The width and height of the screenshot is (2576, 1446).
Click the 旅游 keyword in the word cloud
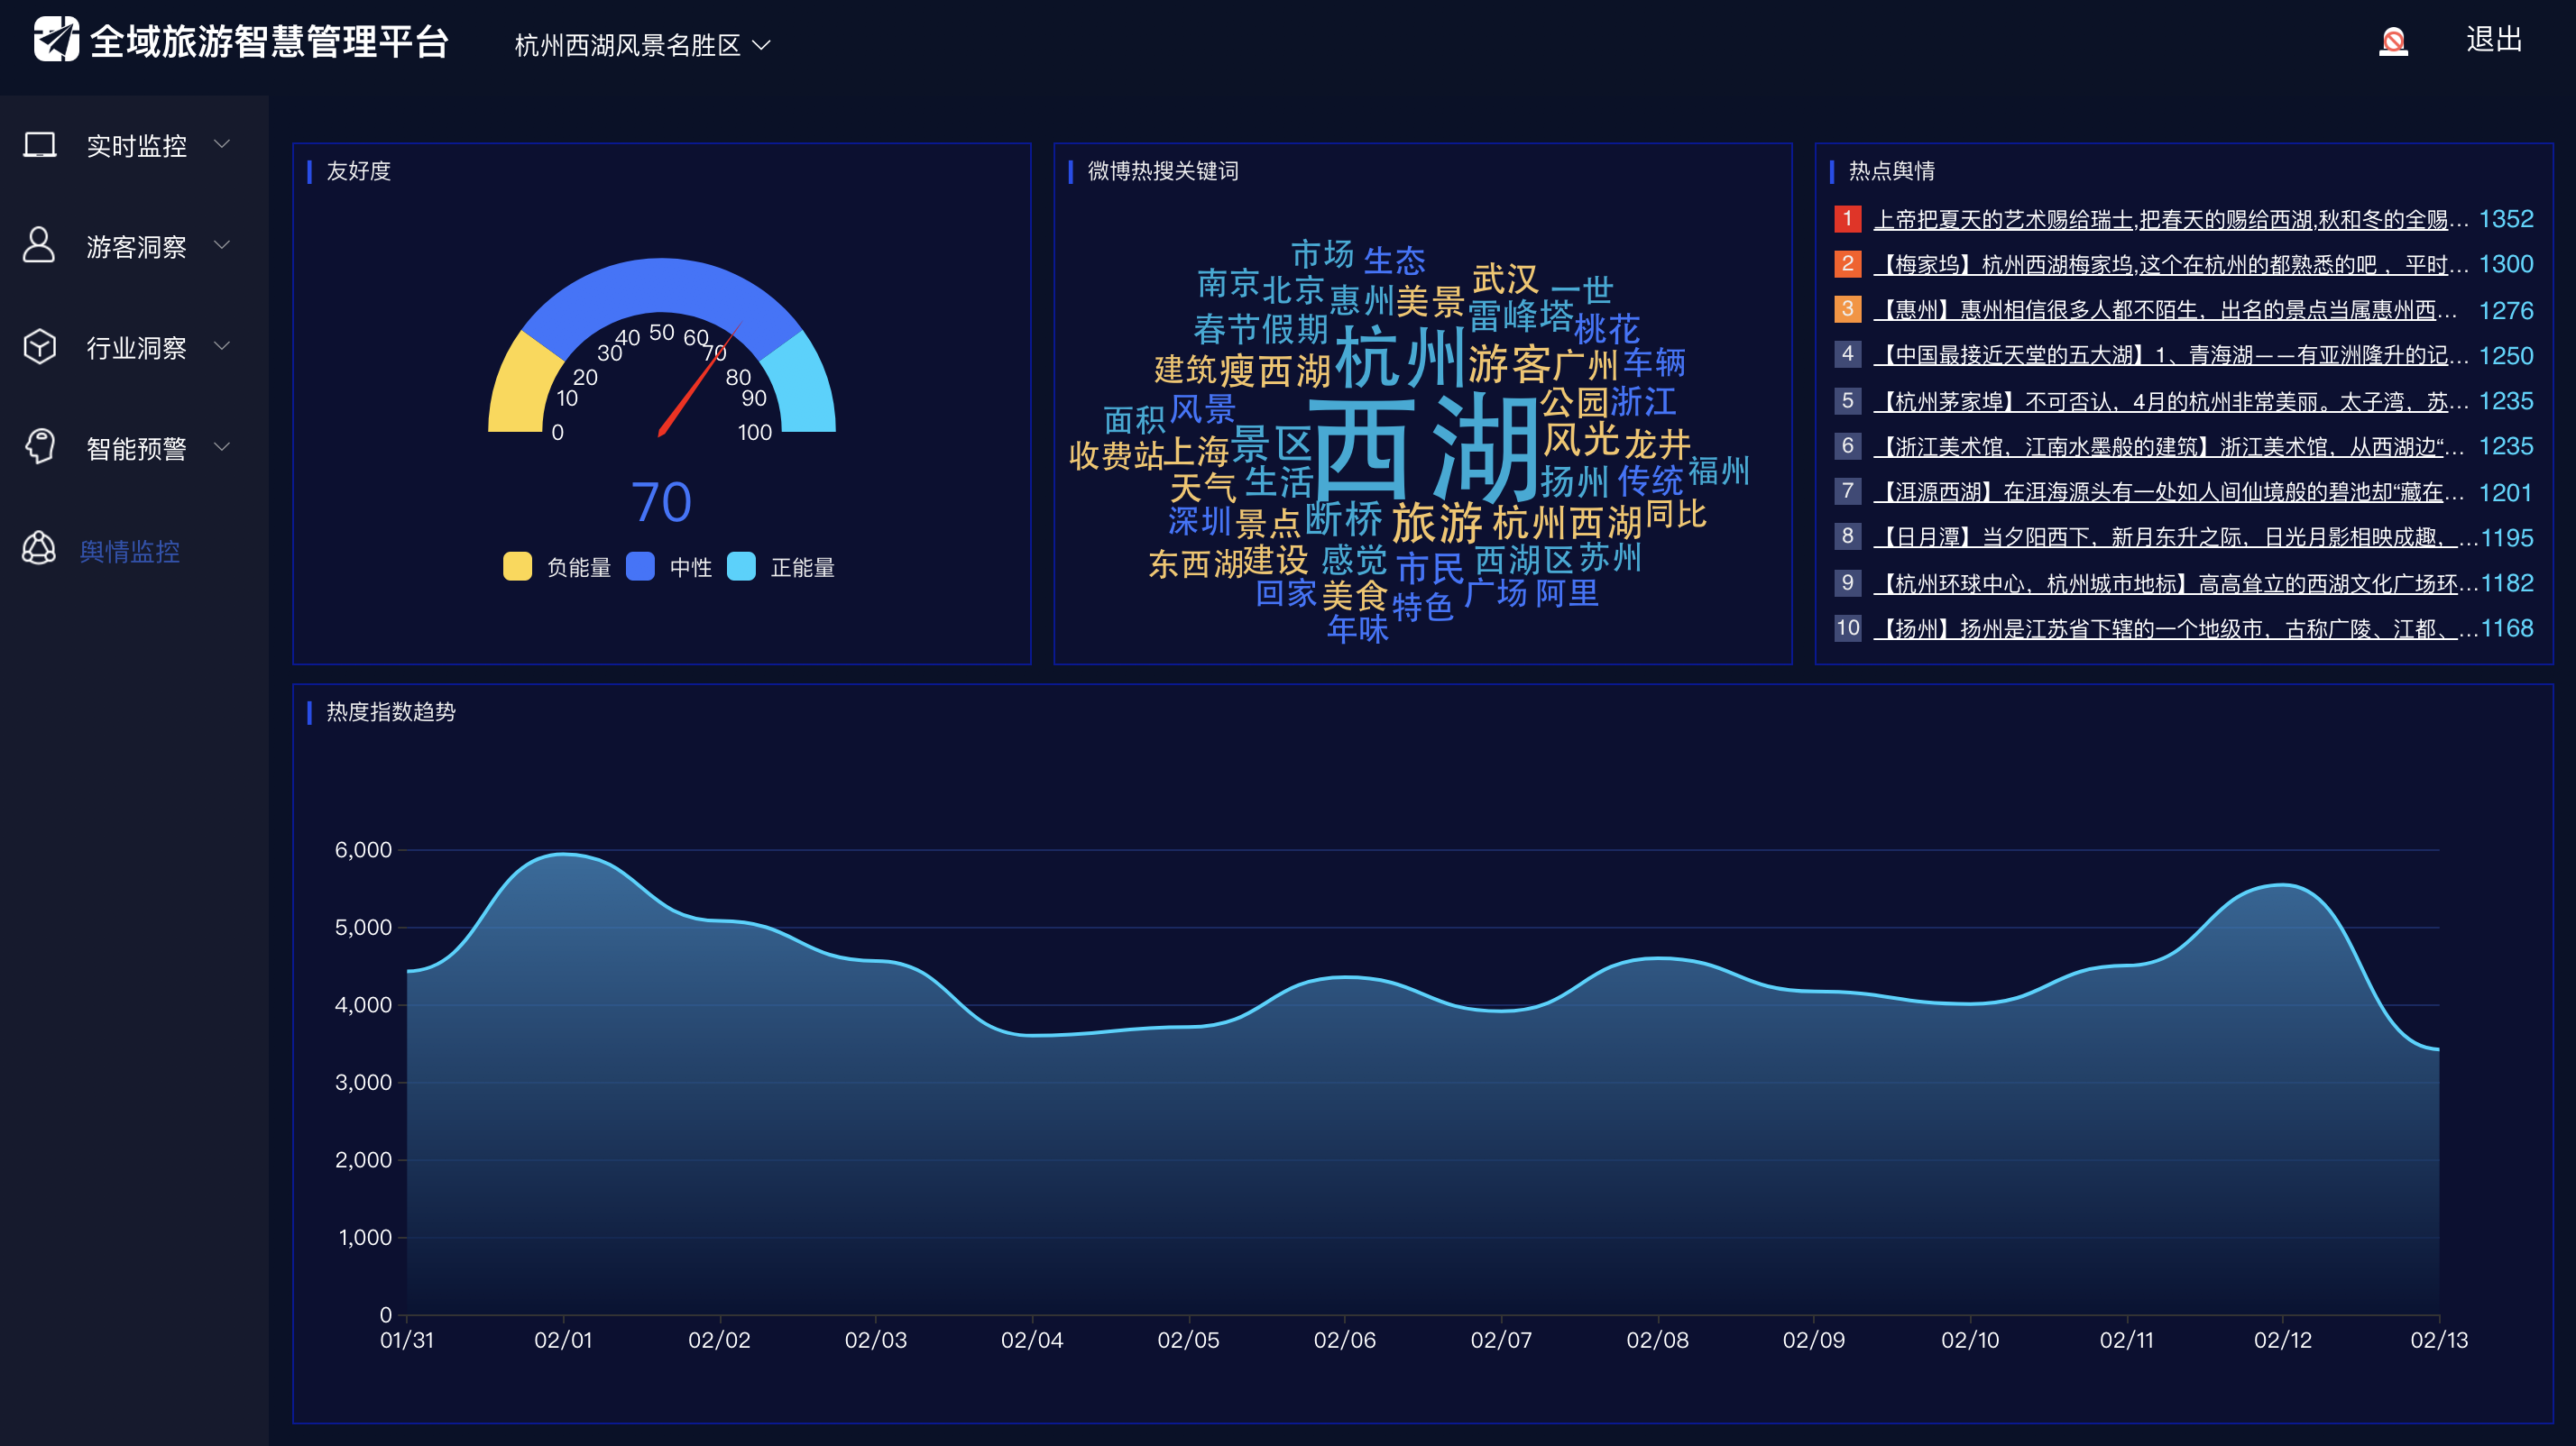click(x=1437, y=522)
